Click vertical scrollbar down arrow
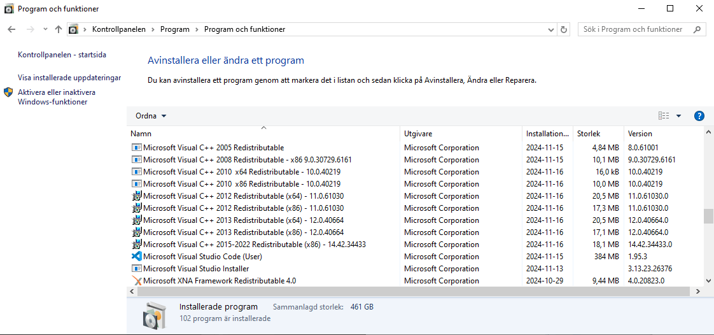The height and width of the screenshot is (335, 714). [708, 281]
